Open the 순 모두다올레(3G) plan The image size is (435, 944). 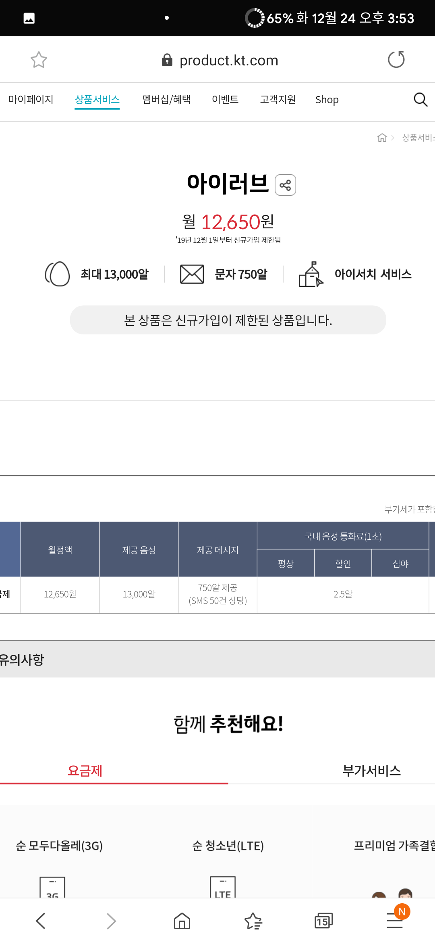[59, 845]
